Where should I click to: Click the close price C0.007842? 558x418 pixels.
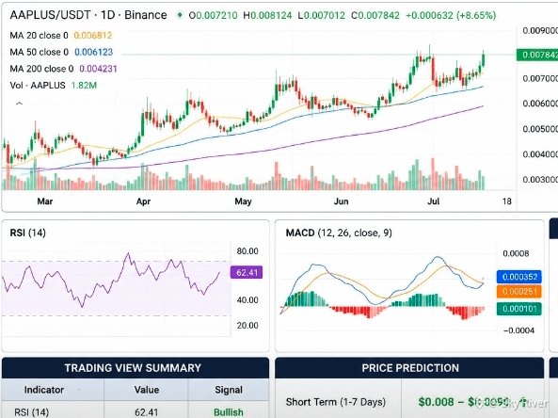point(375,15)
